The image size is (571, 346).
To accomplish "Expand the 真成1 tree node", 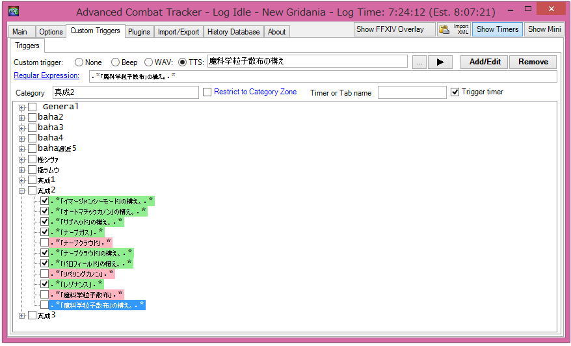I will coord(22,180).
